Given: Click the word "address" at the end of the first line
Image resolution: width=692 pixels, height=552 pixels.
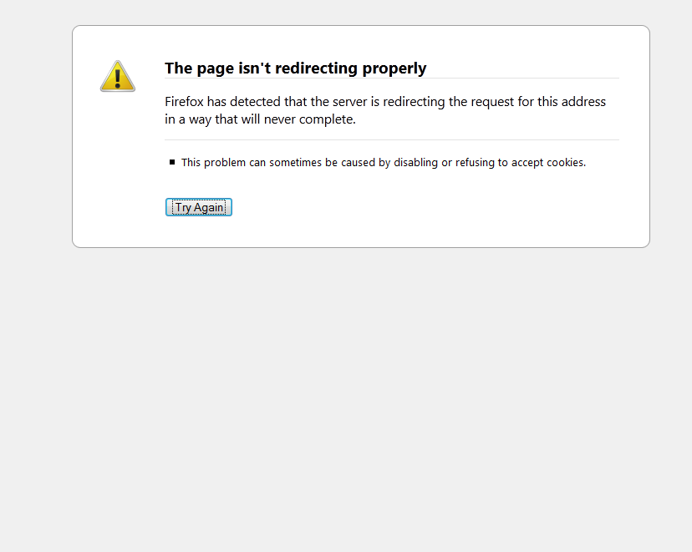Looking at the screenshot, I should coord(583,102).
